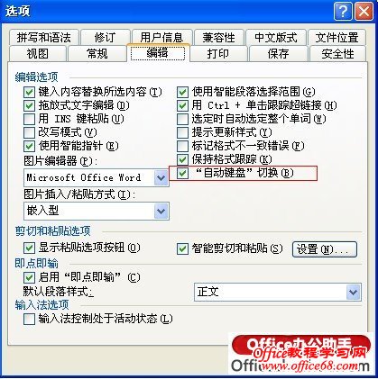Enable 输入法控制处于活动状态 checkbox

[x=29, y=319]
